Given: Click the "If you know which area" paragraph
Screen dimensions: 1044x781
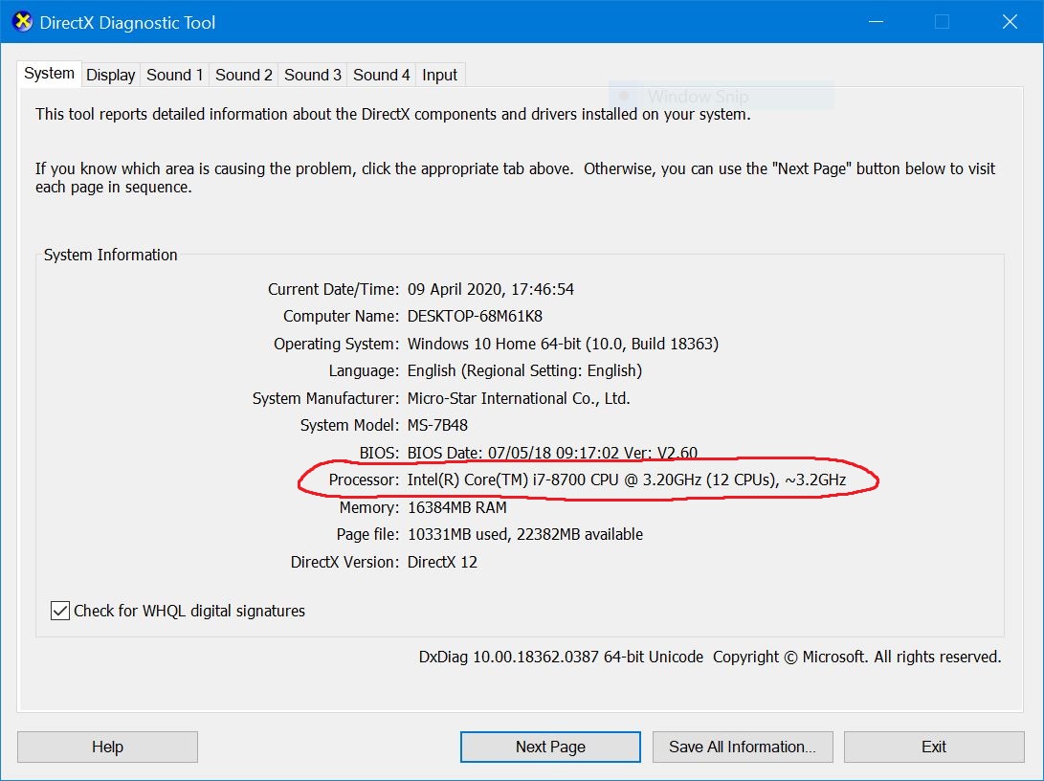Looking at the screenshot, I should click(516, 178).
